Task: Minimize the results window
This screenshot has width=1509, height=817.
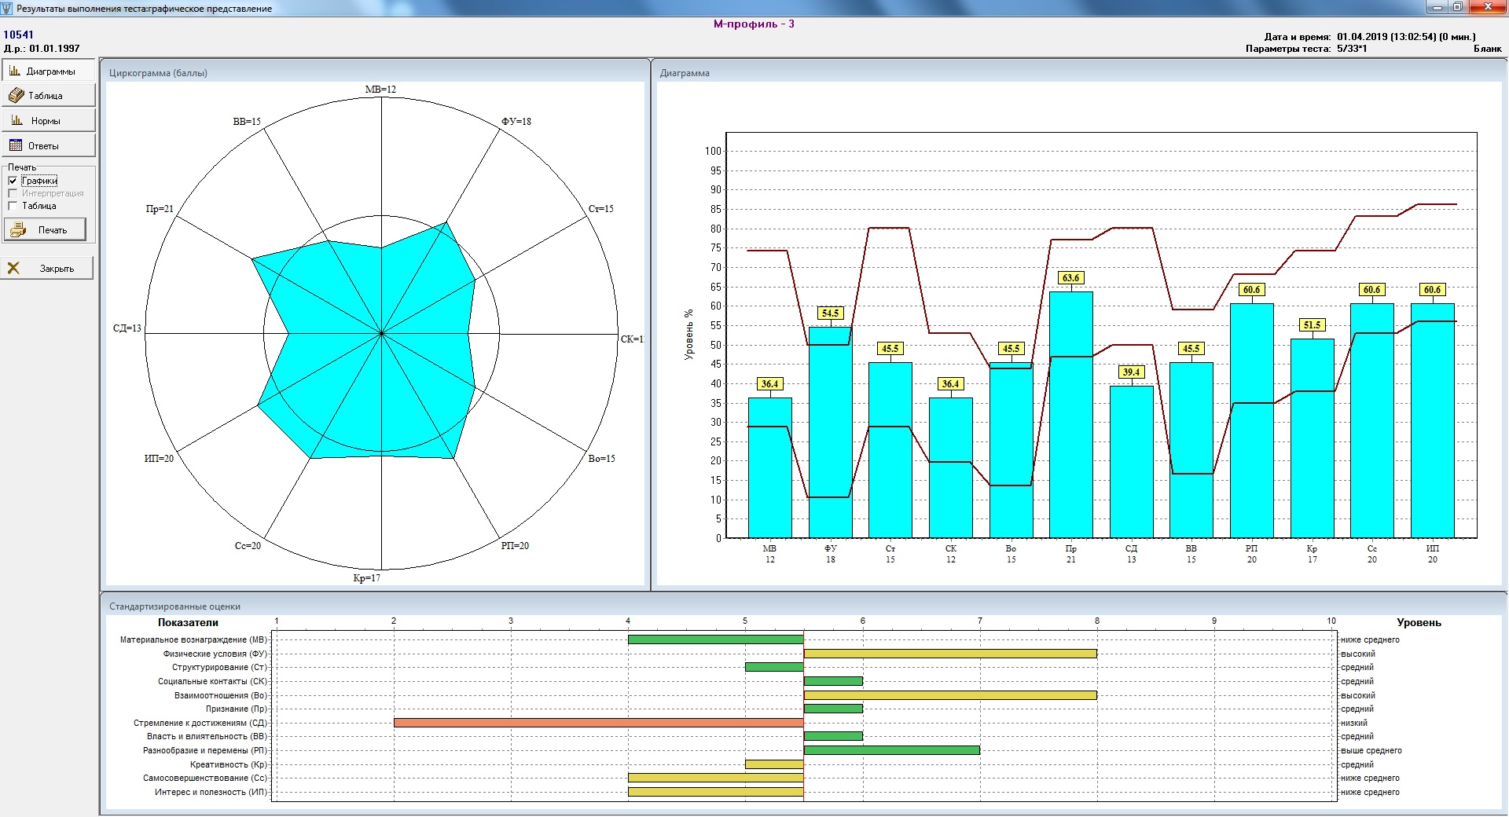Action: 1437,7
